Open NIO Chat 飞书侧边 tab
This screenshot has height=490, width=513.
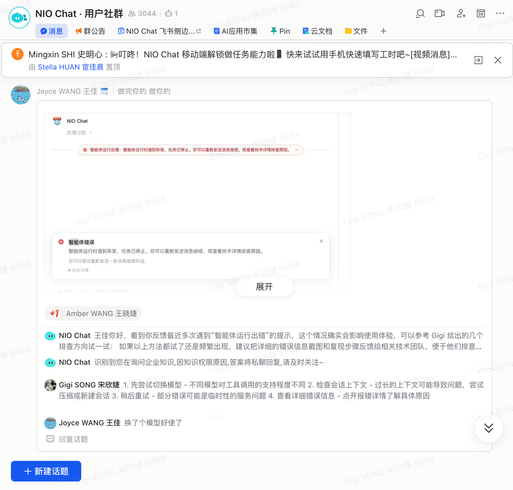[x=159, y=31]
